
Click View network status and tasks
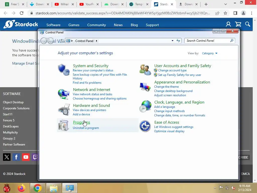click(x=92, y=94)
